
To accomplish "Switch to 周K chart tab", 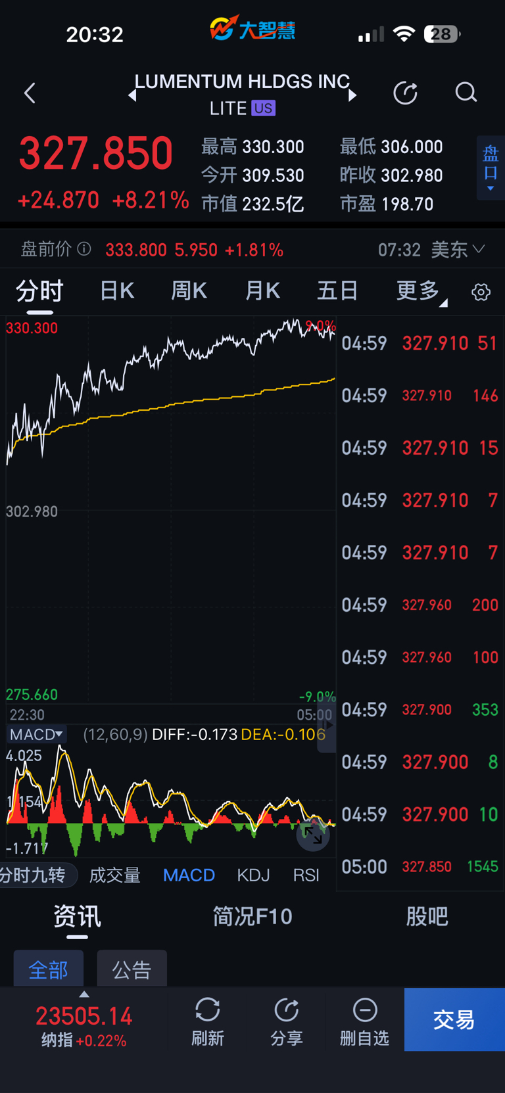I will 189,291.
